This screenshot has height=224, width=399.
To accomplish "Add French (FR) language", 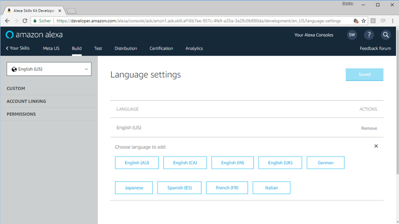I will pos(227,188).
